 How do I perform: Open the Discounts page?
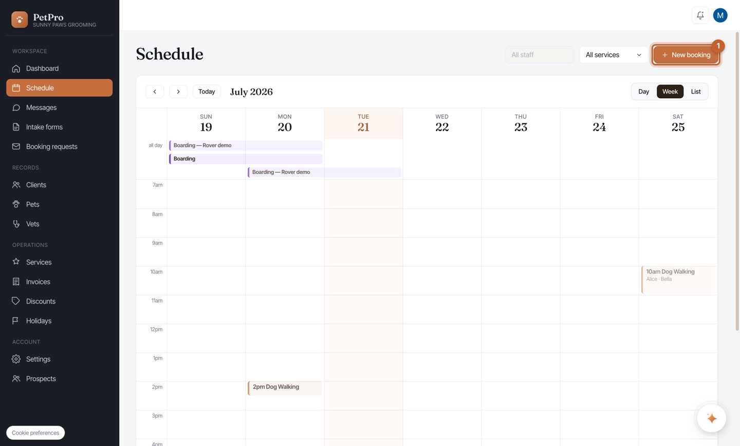click(59, 301)
